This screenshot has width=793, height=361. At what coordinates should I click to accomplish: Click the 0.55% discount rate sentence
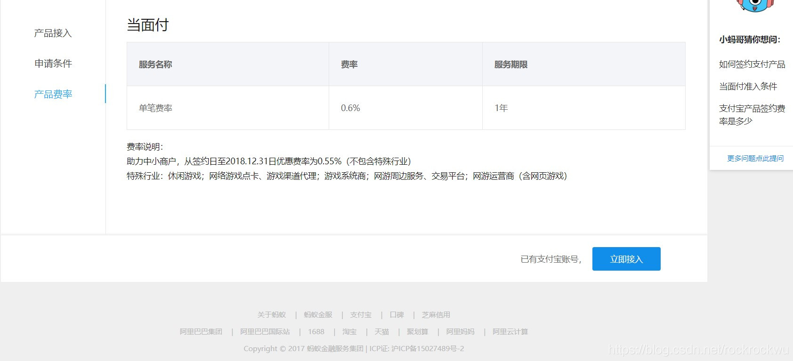coord(269,161)
